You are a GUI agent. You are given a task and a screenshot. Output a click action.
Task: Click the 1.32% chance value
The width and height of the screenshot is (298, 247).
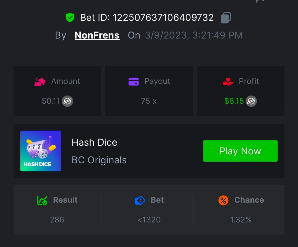[x=241, y=220]
